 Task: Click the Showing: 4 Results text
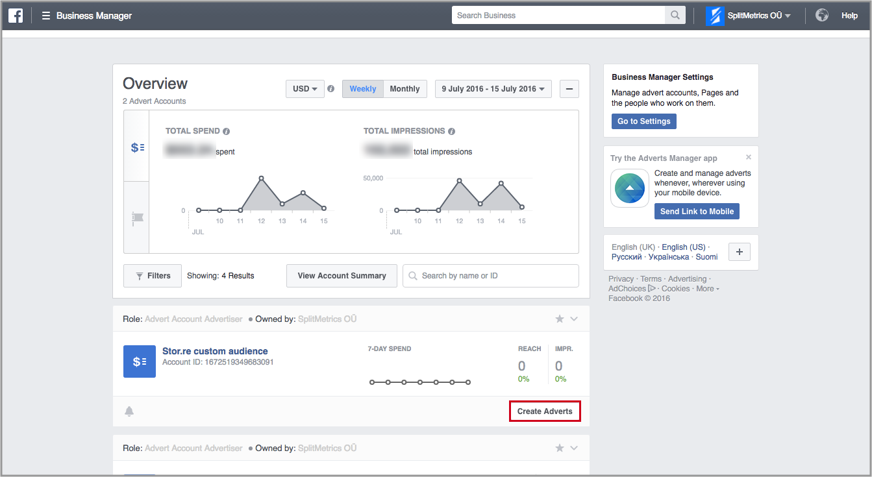[221, 276]
